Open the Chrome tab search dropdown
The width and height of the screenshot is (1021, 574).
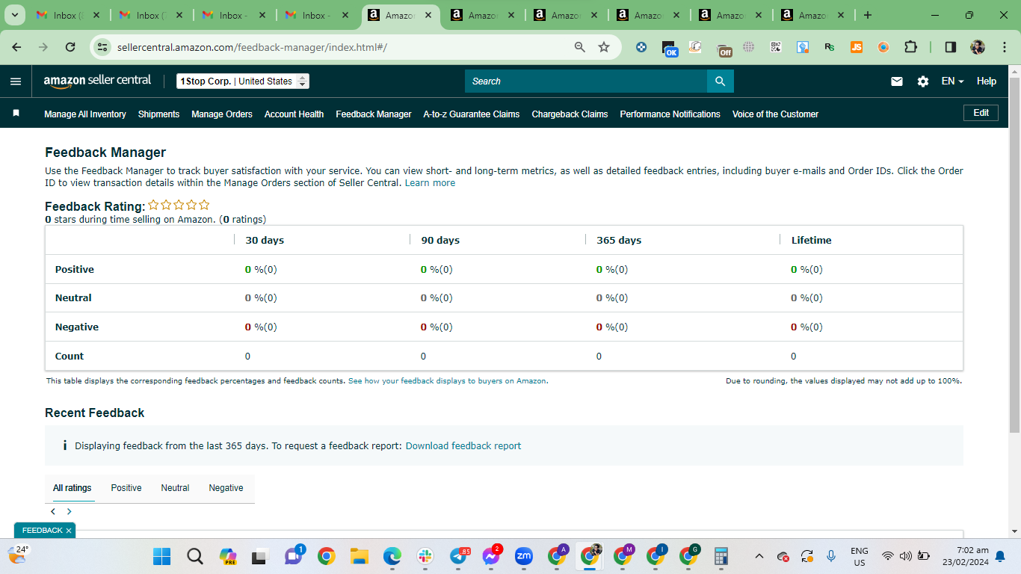(14, 15)
